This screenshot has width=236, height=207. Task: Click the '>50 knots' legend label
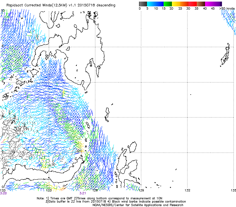(x=227, y=9)
